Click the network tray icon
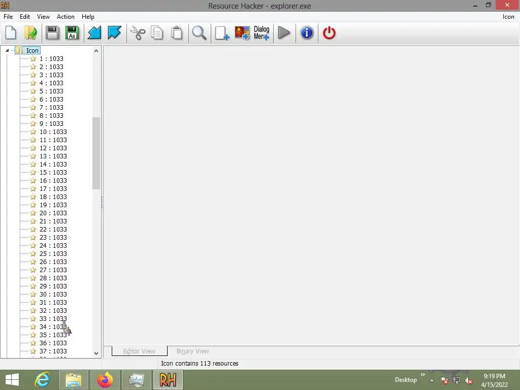 tap(457, 380)
